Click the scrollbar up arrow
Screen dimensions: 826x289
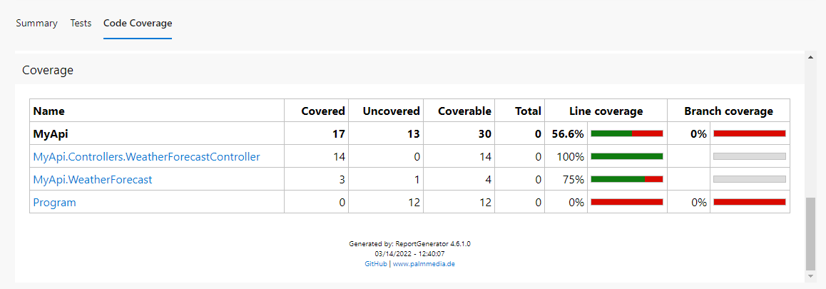click(810, 56)
